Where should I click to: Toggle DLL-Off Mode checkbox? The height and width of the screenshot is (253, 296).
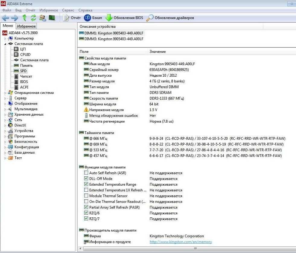pos(86,178)
